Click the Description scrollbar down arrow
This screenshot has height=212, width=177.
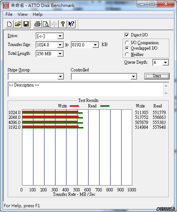(166, 93)
